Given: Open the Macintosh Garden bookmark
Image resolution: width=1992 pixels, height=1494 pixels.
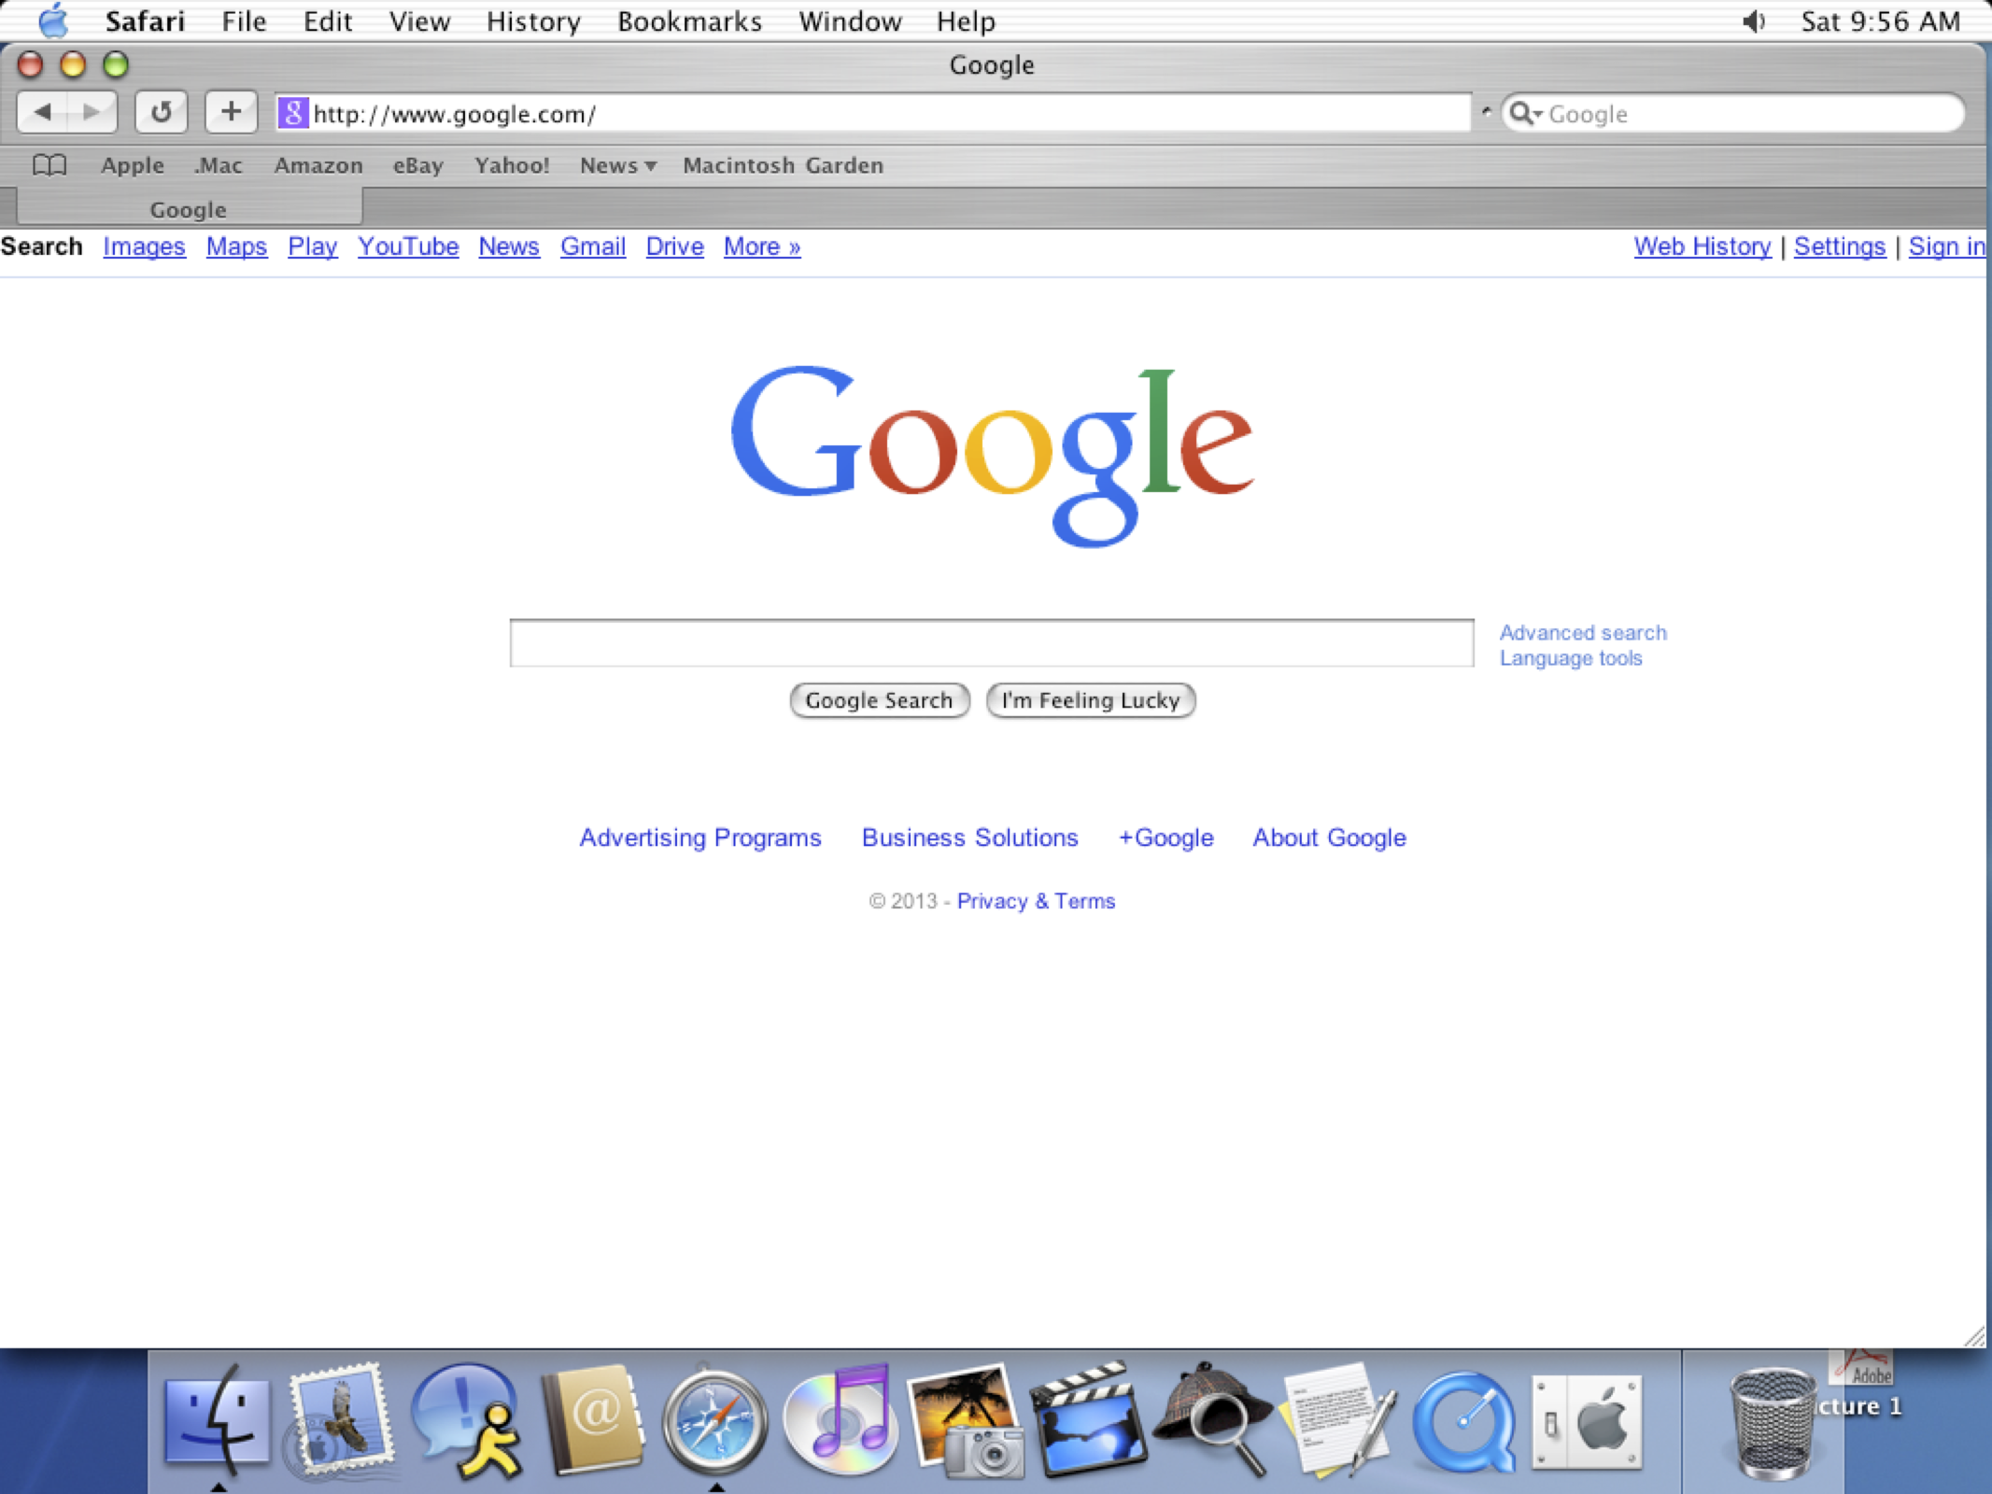Looking at the screenshot, I should point(783,165).
